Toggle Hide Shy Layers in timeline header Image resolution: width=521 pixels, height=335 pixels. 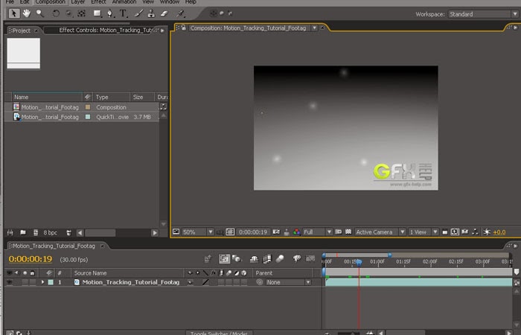pyautogui.click(x=255, y=258)
